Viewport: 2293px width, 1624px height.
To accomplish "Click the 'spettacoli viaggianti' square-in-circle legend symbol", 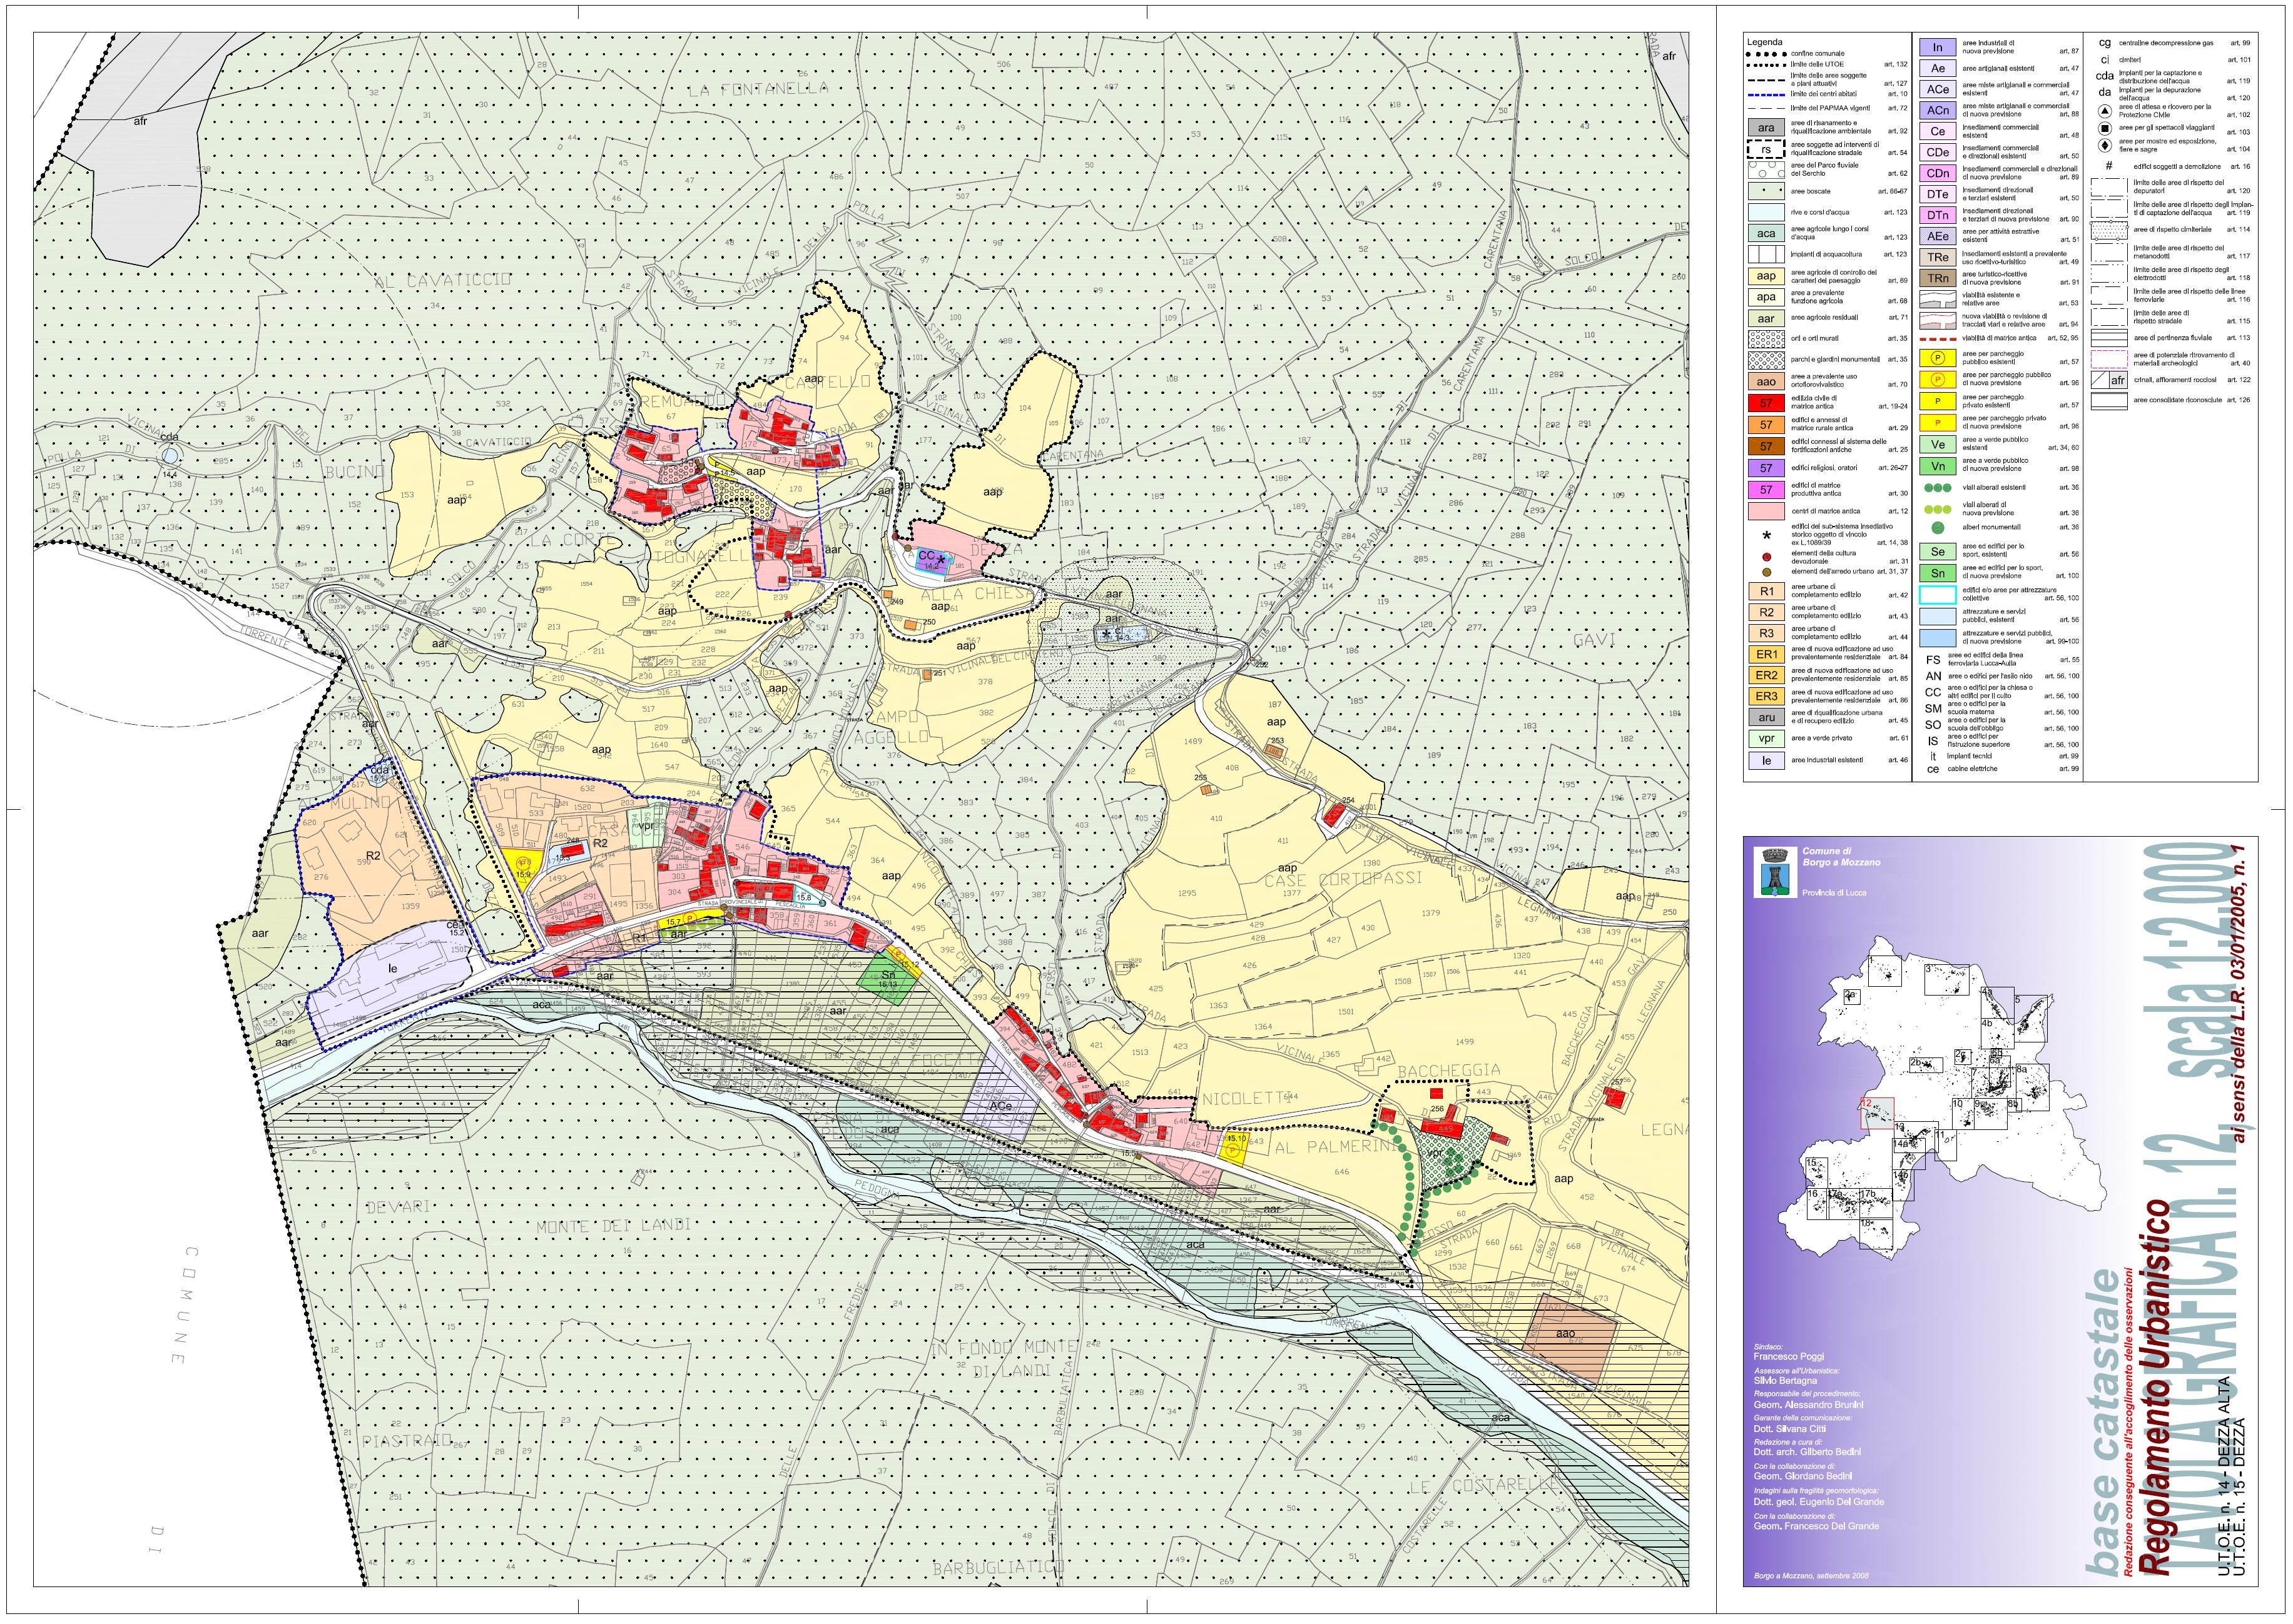I will click(x=2105, y=130).
